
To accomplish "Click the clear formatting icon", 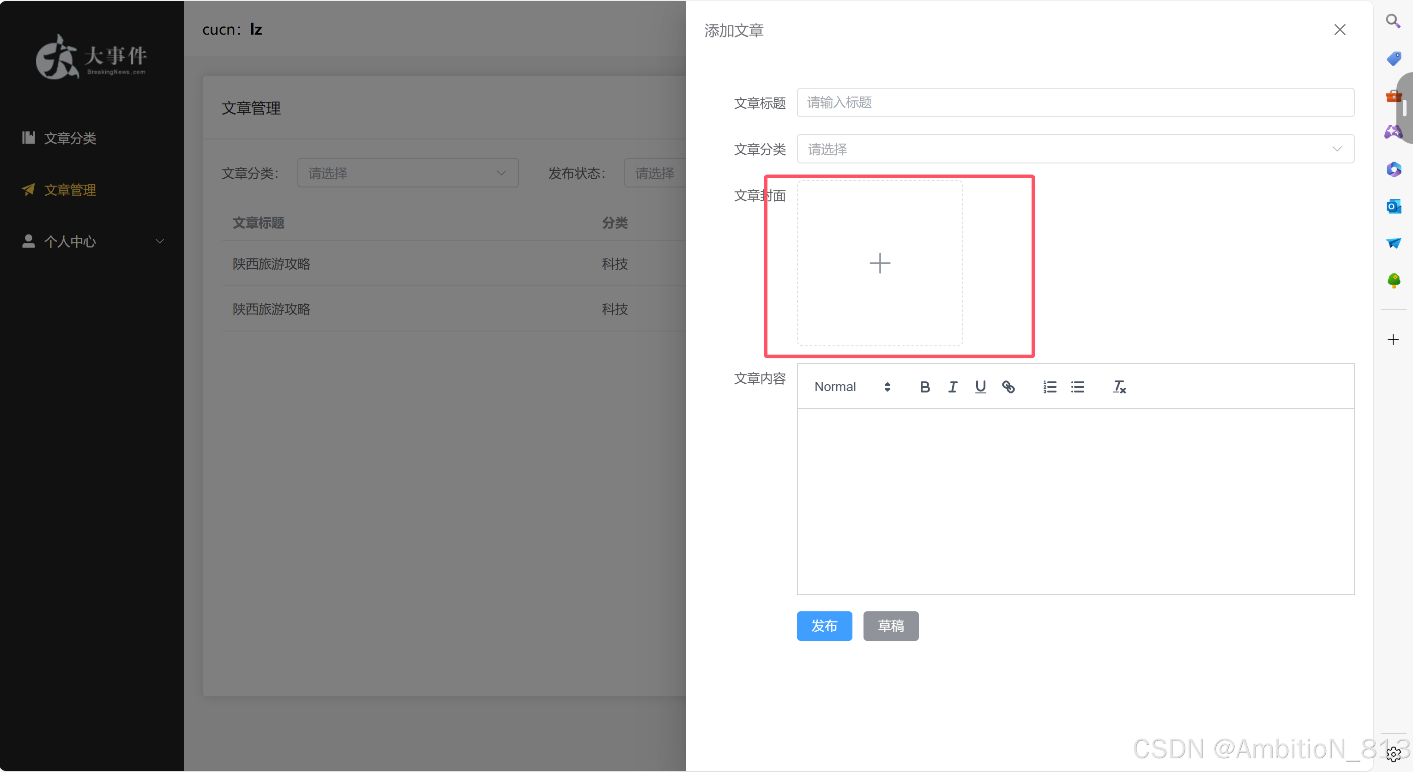I will pos(1119,387).
